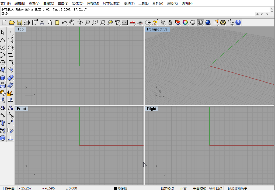Select the box solid tool
Image resolution: width=275 pixels, height=190 pixels.
click(3, 78)
